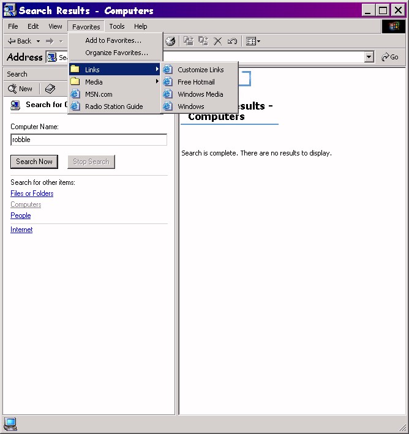Expand the Address bar dropdown
This screenshot has width=409, height=434.
pyautogui.click(x=369, y=57)
